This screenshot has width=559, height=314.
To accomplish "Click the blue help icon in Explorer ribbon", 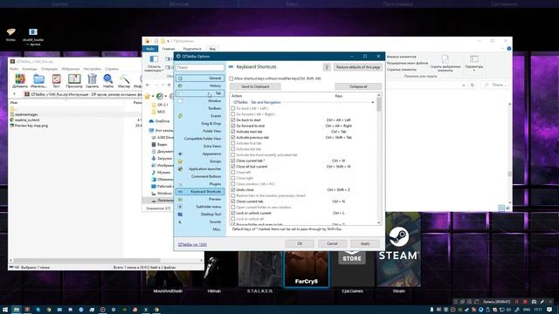I will pos(508,49).
